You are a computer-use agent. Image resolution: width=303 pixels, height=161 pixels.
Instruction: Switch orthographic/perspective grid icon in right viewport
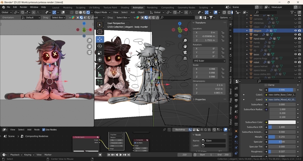(x=185, y=58)
